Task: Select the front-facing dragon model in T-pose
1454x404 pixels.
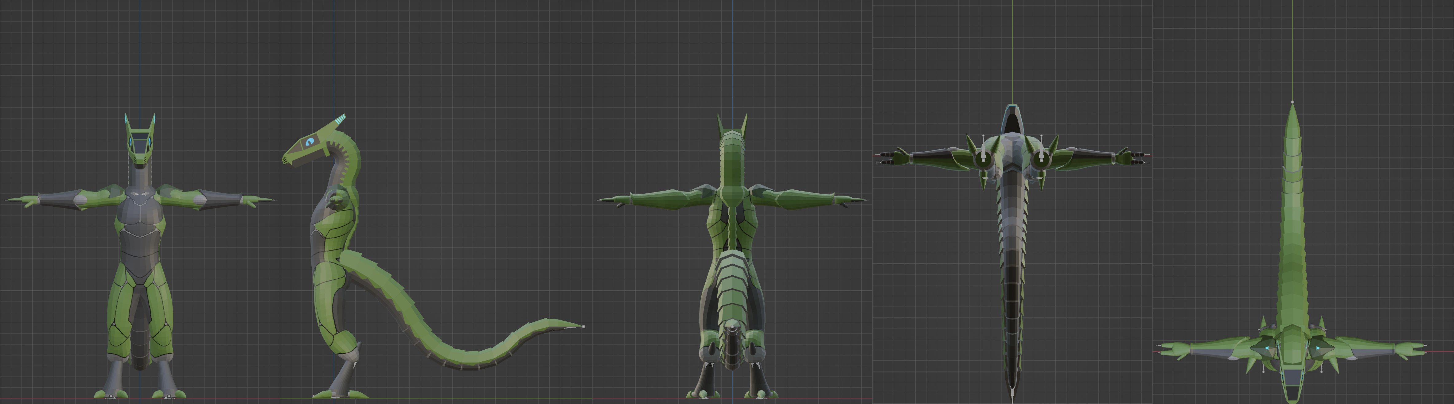Action: tap(140, 256)
